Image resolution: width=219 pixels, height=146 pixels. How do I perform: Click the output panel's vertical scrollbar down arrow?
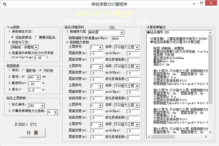pyautogui.click(x=210, y=132)
